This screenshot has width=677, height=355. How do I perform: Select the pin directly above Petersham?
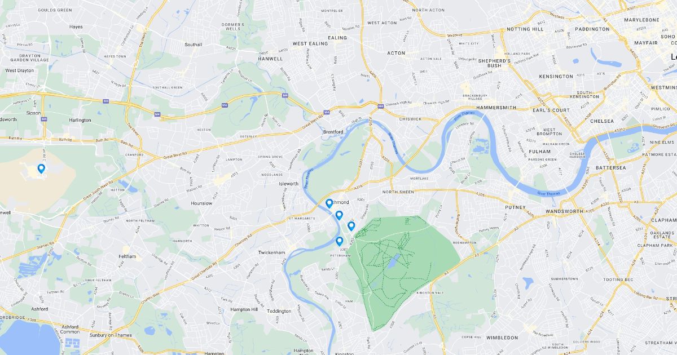pyautogui.click(x=340, y=241)
